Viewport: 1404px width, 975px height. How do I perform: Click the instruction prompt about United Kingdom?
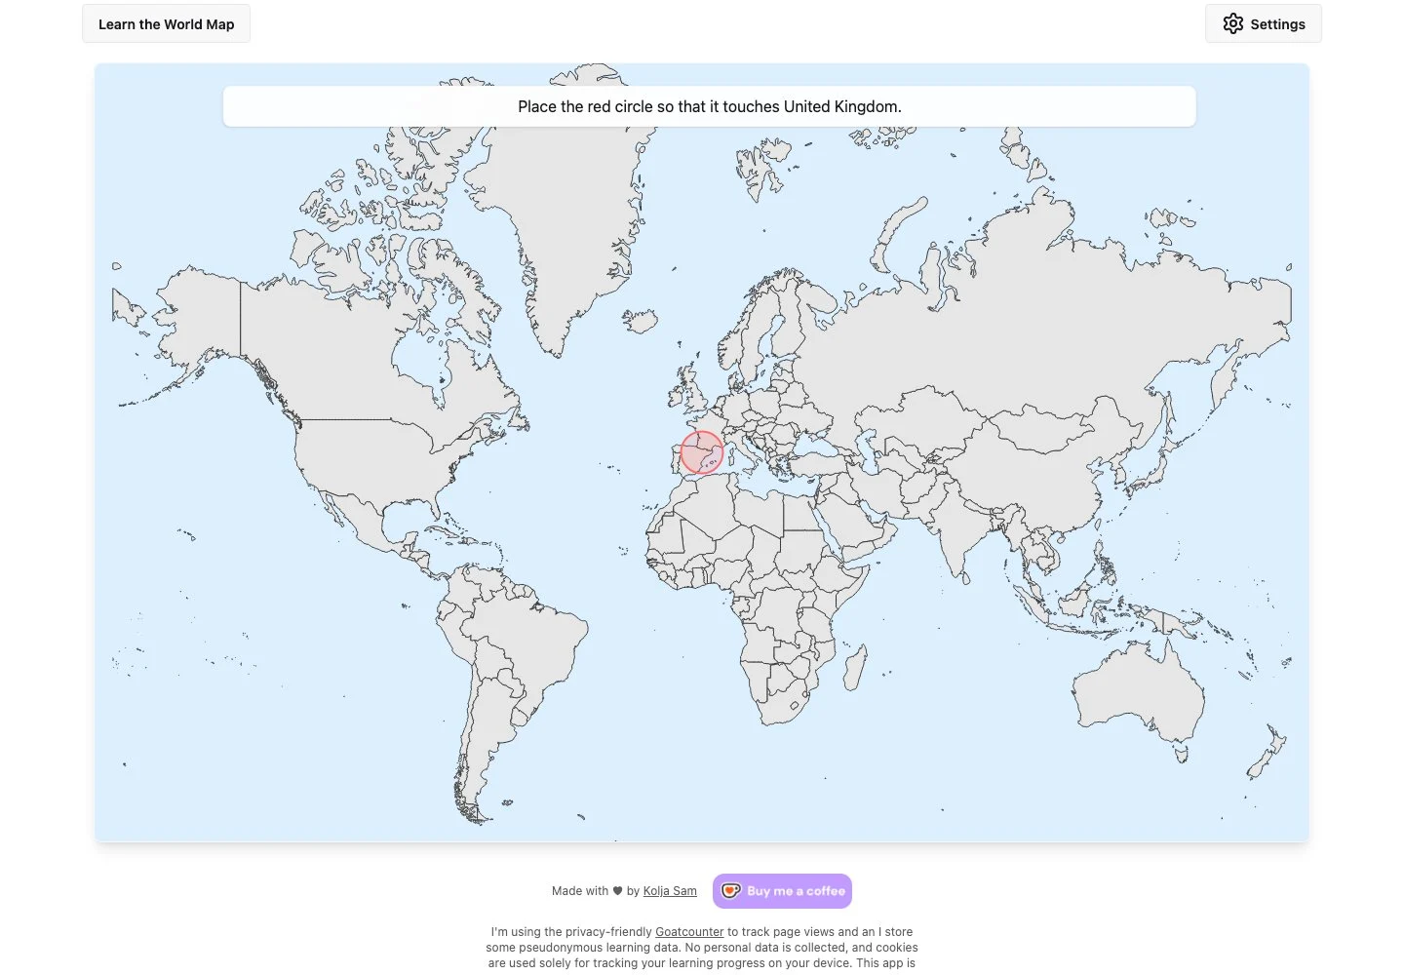click(709, 106)
